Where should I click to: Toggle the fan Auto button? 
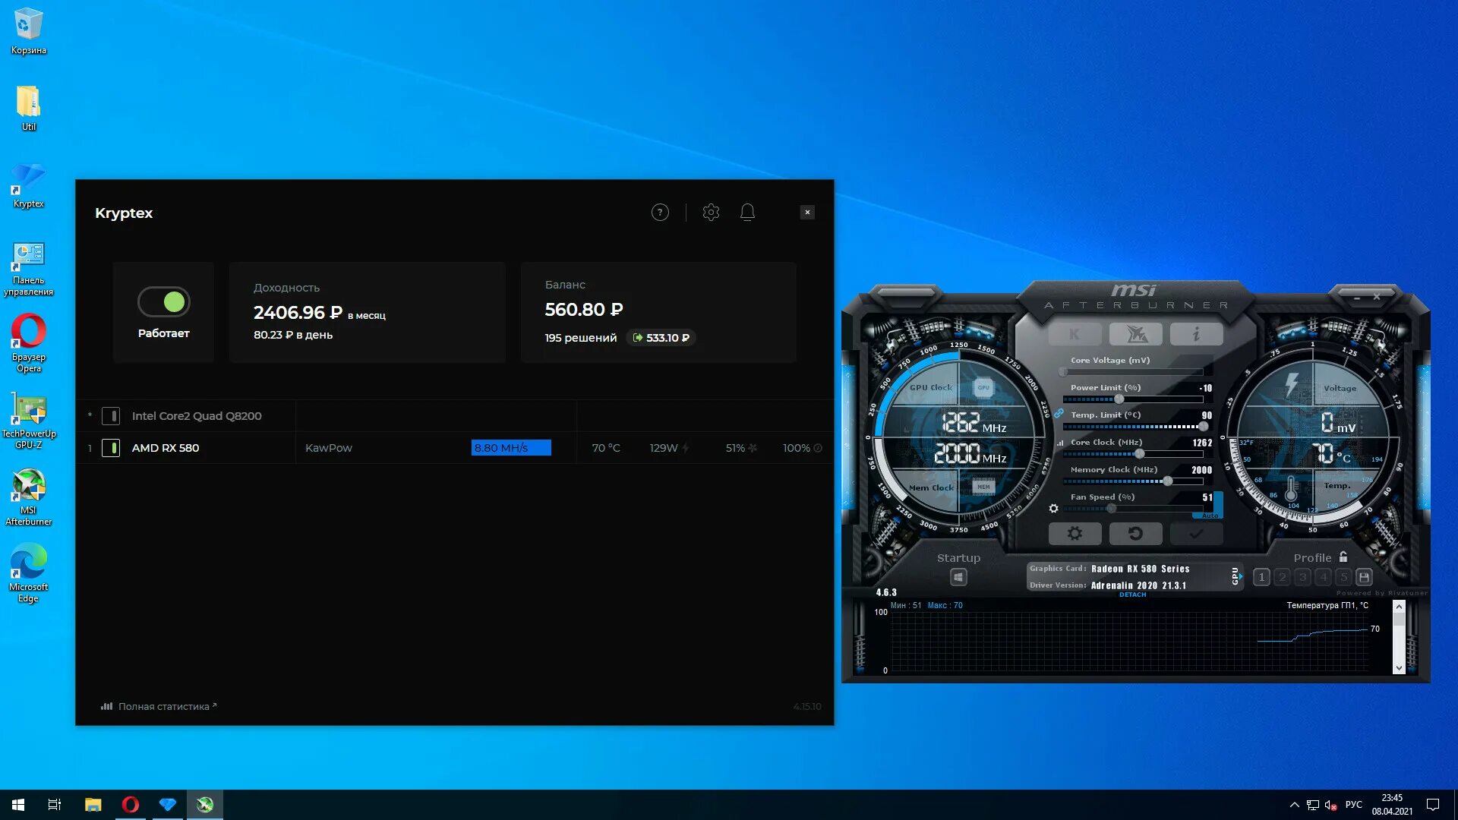(x=1210, y=516)
